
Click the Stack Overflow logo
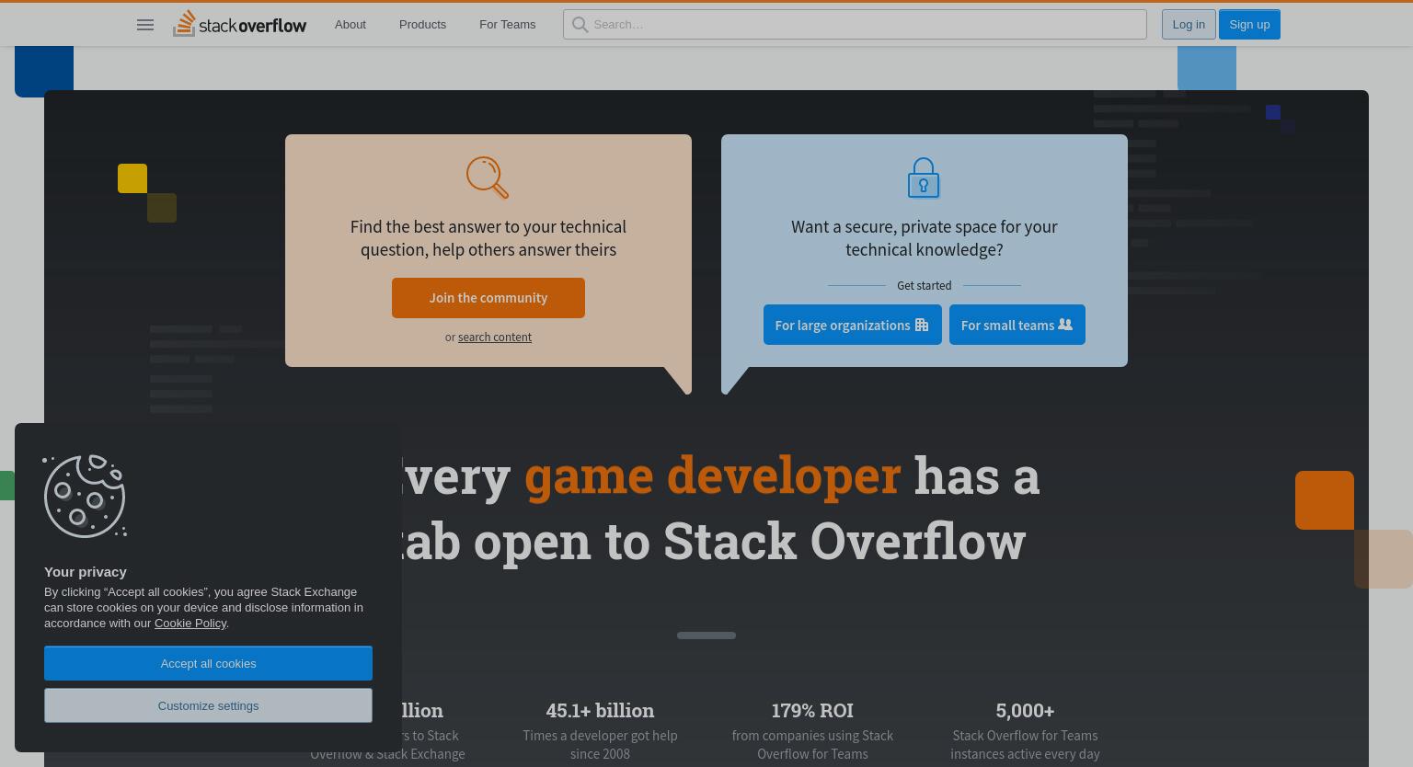[x=239, y=24]
